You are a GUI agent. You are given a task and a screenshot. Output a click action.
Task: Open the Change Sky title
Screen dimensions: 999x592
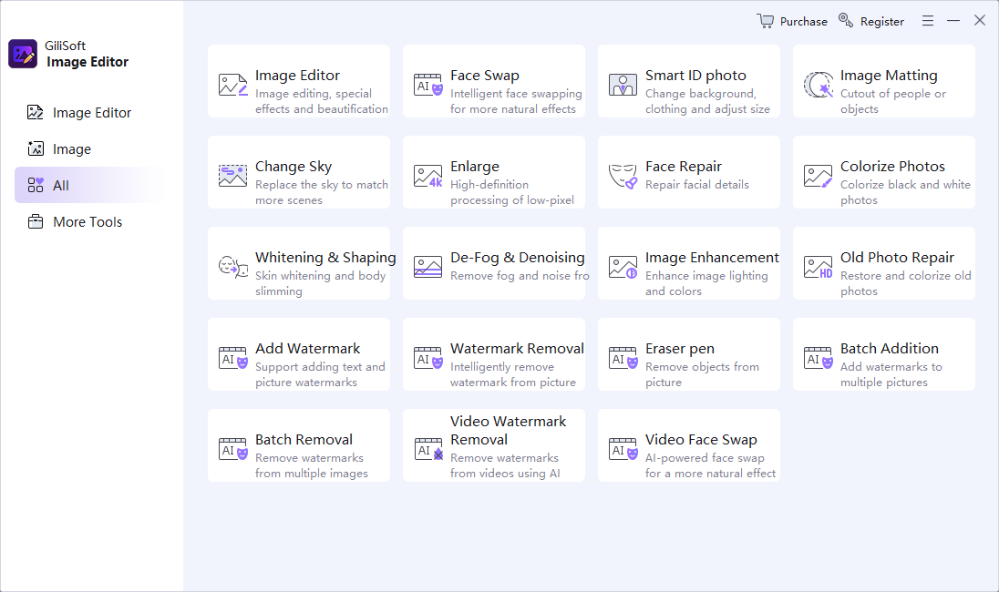tap(294, 166)
